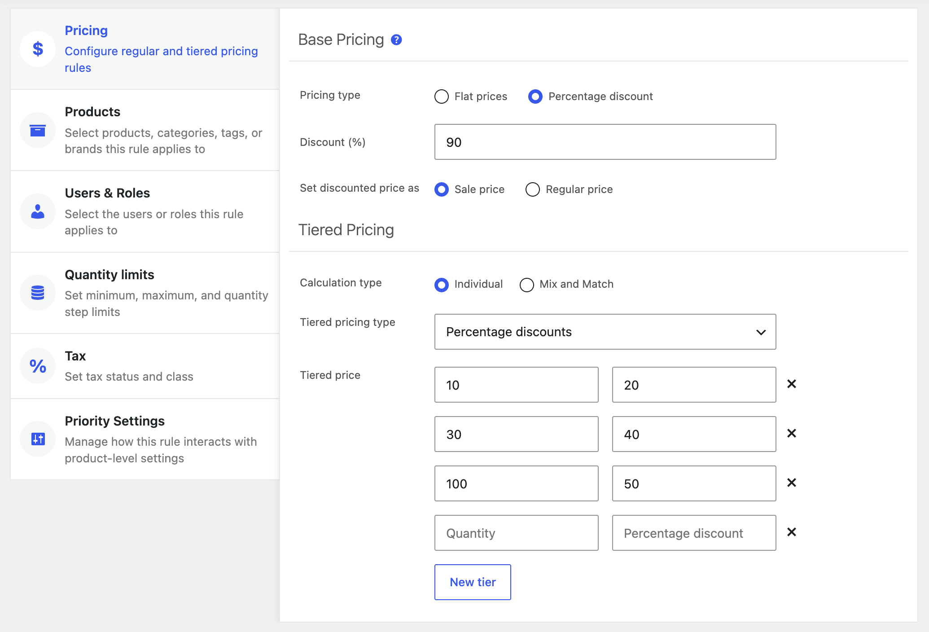Image resolution: width=929 pixels, height=632 pixels.
Task: Click the tier quantity field showing 10
Action: [516, 385]
